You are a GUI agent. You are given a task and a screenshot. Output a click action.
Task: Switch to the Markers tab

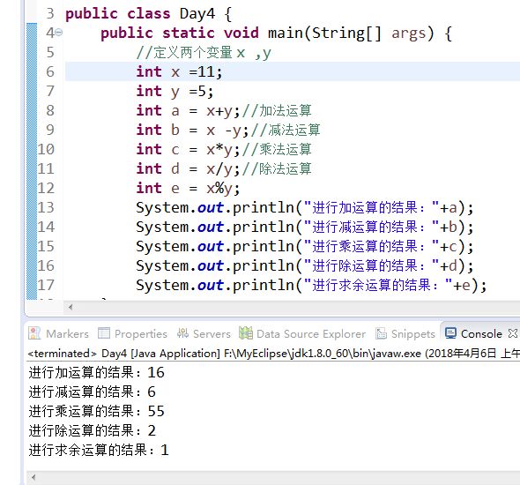(58, 333)
